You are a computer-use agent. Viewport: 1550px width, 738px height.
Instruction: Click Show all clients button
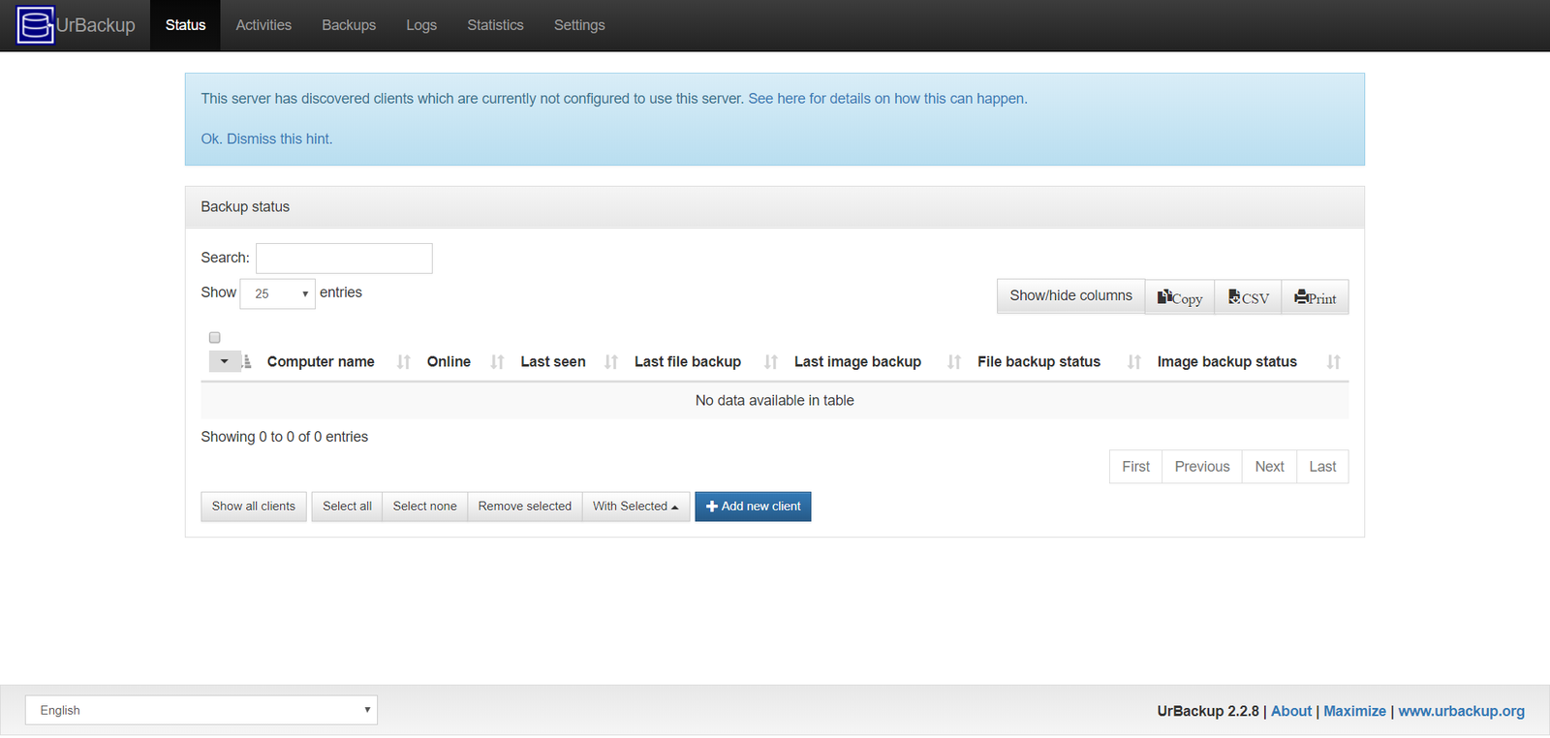click(254, 507)
